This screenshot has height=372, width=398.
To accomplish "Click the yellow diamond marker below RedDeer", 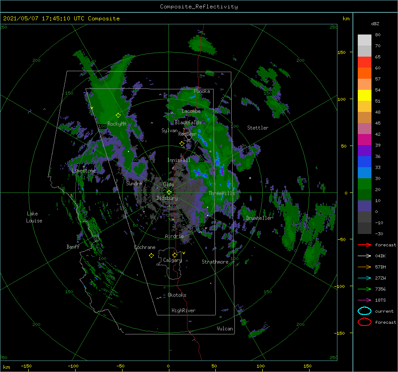I will pyautogui.click(x=182, y=144).
